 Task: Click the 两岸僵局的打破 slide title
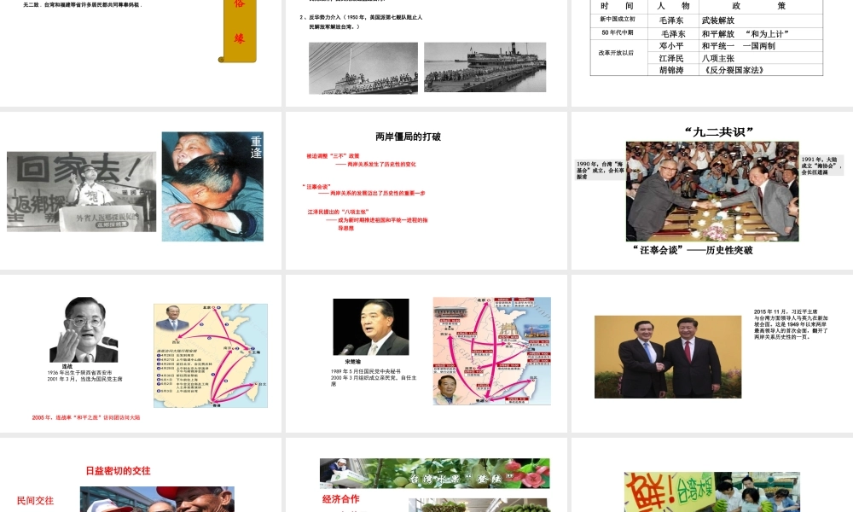(x=408, y=137)
